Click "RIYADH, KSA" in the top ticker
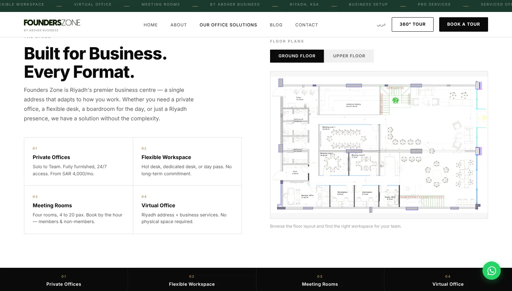The image size is (512, 291). point(304,5)
